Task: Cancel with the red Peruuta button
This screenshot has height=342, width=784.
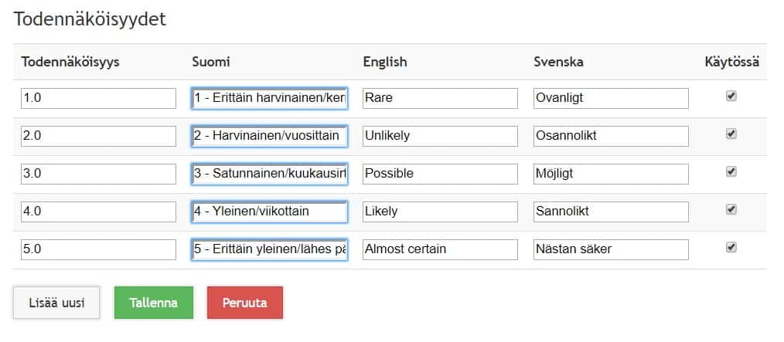Action: pos(245,303)
